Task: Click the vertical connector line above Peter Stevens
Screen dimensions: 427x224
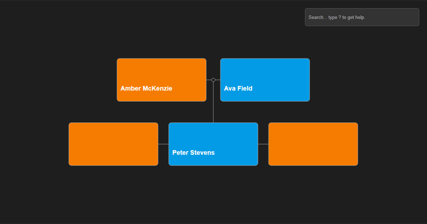Action: coord(213,102)
